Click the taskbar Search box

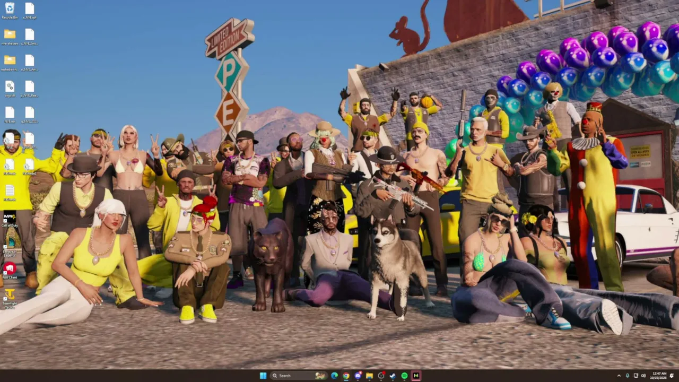298,376
